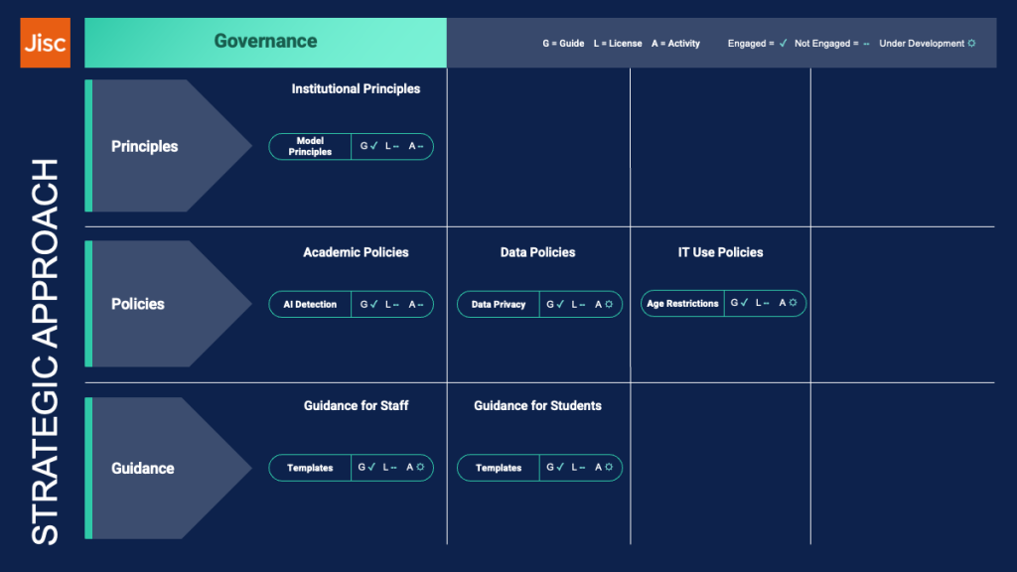
Task: Click License dash in Data Privacy
Action: pos(582,304)
